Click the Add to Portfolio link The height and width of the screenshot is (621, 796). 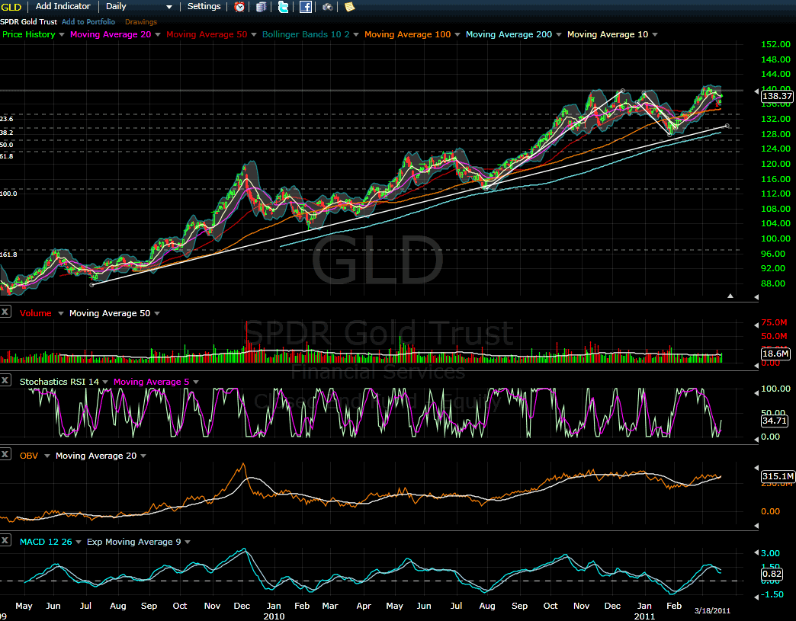tap(88, 22)
